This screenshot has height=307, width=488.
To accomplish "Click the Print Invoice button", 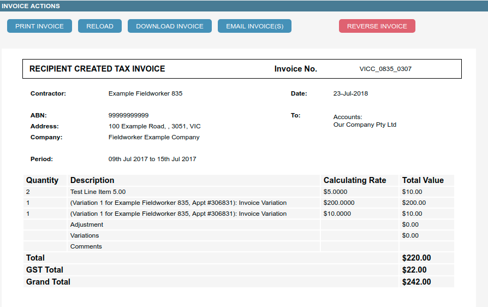I will pos(39,26).
